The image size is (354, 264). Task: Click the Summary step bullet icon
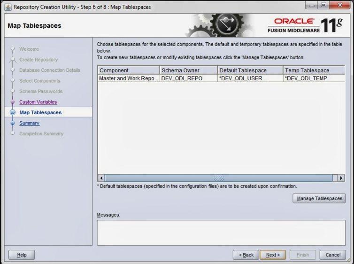(x=13, y=123)
